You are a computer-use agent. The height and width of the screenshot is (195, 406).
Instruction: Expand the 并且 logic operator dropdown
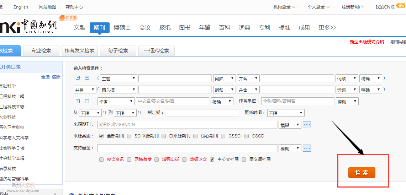[x=85, y=90]
